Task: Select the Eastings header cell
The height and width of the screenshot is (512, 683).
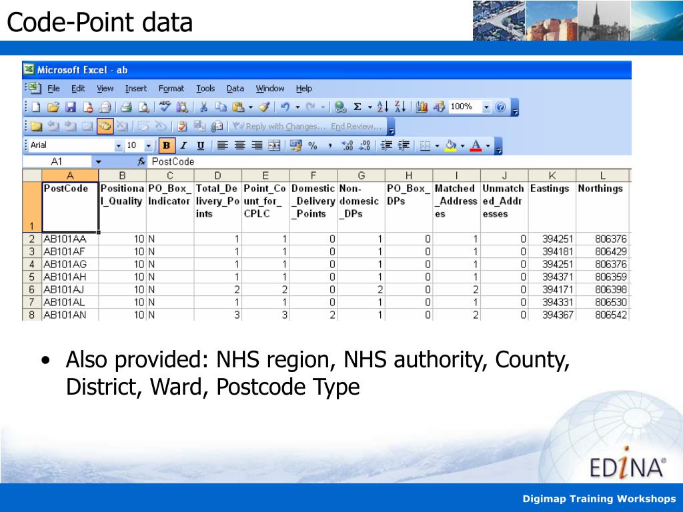Action: [x=552, y=207]
